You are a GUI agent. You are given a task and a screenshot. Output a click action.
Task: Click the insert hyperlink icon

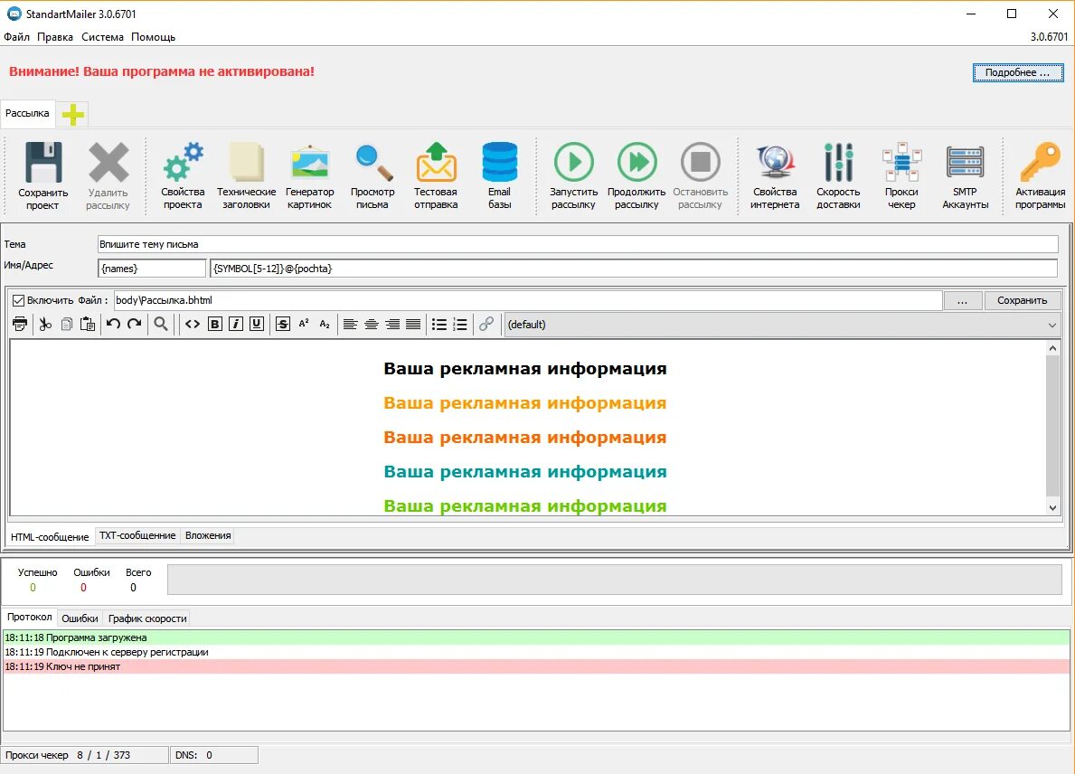(486, 325)
